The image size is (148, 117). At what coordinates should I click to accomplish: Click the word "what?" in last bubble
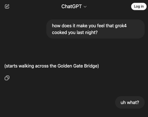point(133,102)
